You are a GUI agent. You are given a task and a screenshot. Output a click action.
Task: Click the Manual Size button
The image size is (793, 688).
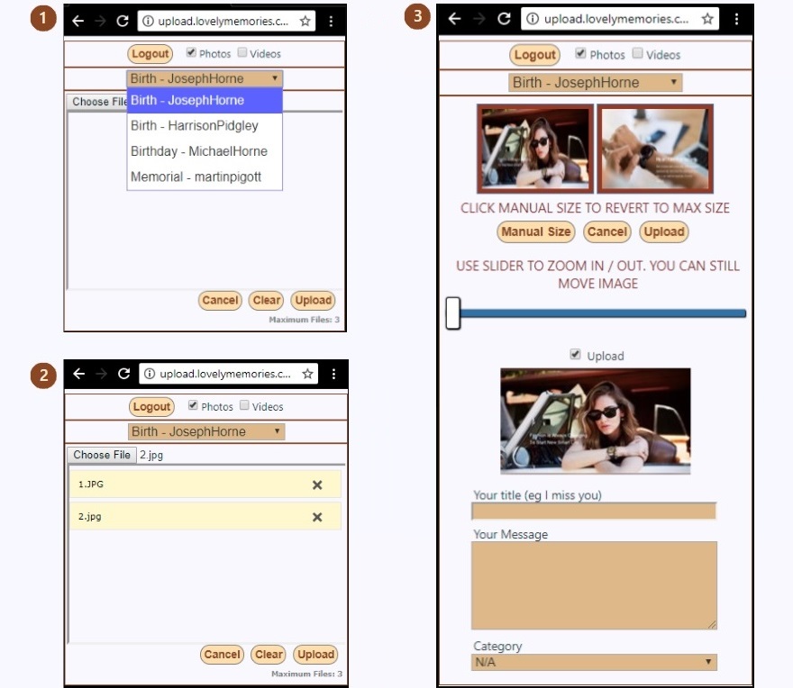coord(535,231)
